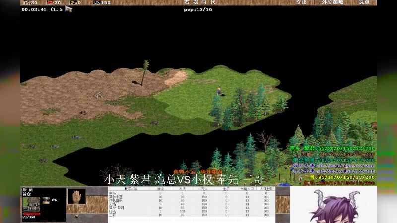Screen dimensions: 397x223
Task: Click the round stud below the stop-hand command
Action: (x=77, y=216)
